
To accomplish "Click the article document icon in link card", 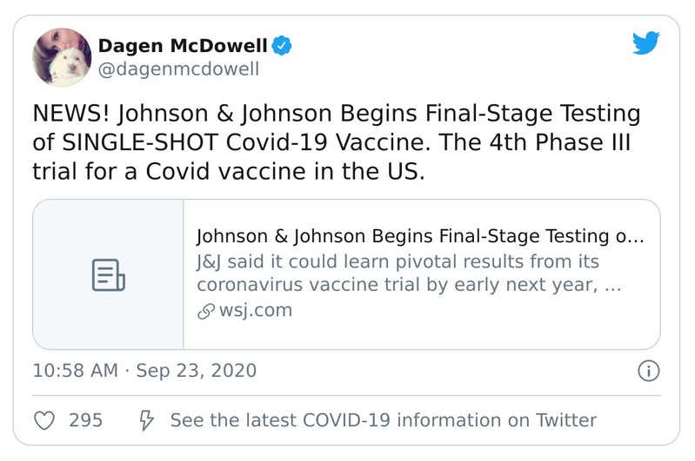I will coord(109,274).
